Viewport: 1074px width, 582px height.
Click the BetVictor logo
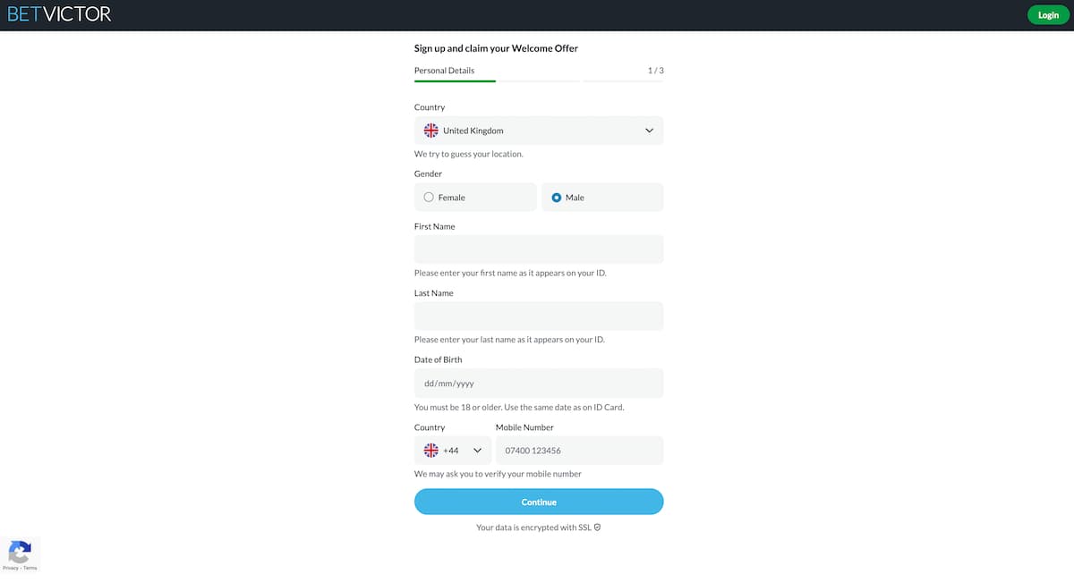pos(59,14)
